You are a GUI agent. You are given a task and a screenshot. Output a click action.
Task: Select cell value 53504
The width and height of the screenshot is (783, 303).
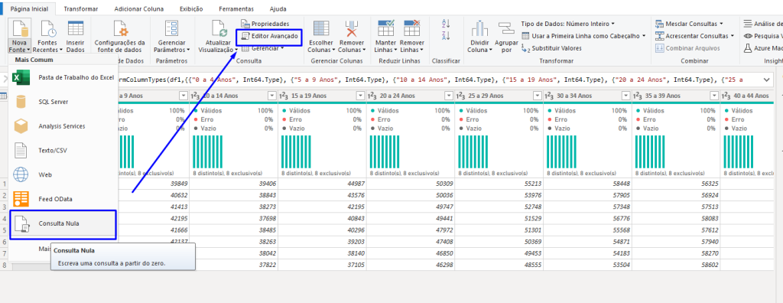coord(620,265)
